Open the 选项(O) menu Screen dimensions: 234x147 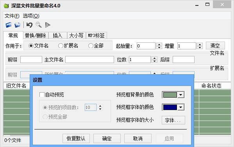pos(31,16)
